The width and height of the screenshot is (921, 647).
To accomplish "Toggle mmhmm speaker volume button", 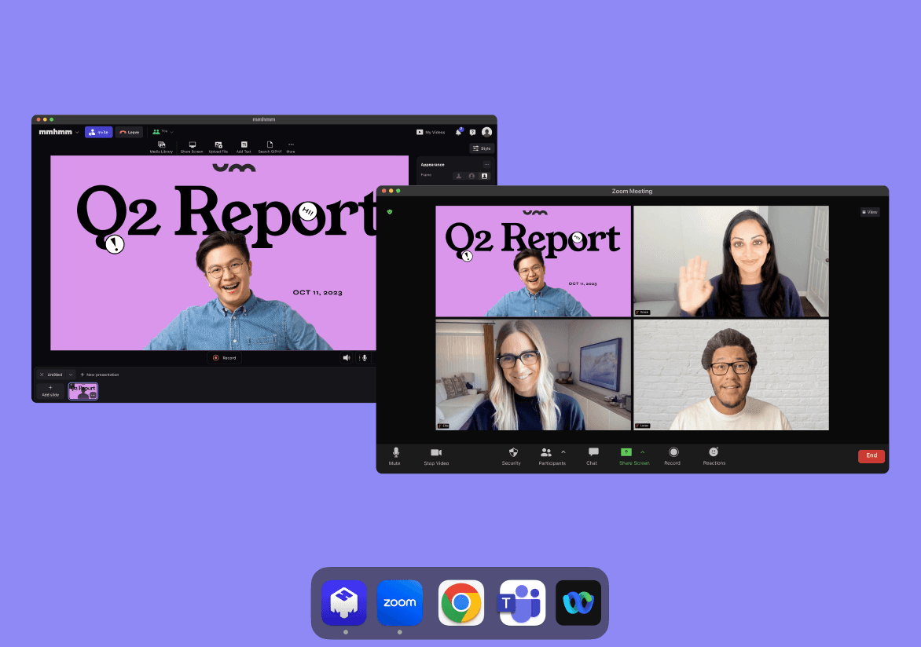I will click(347, 357).
